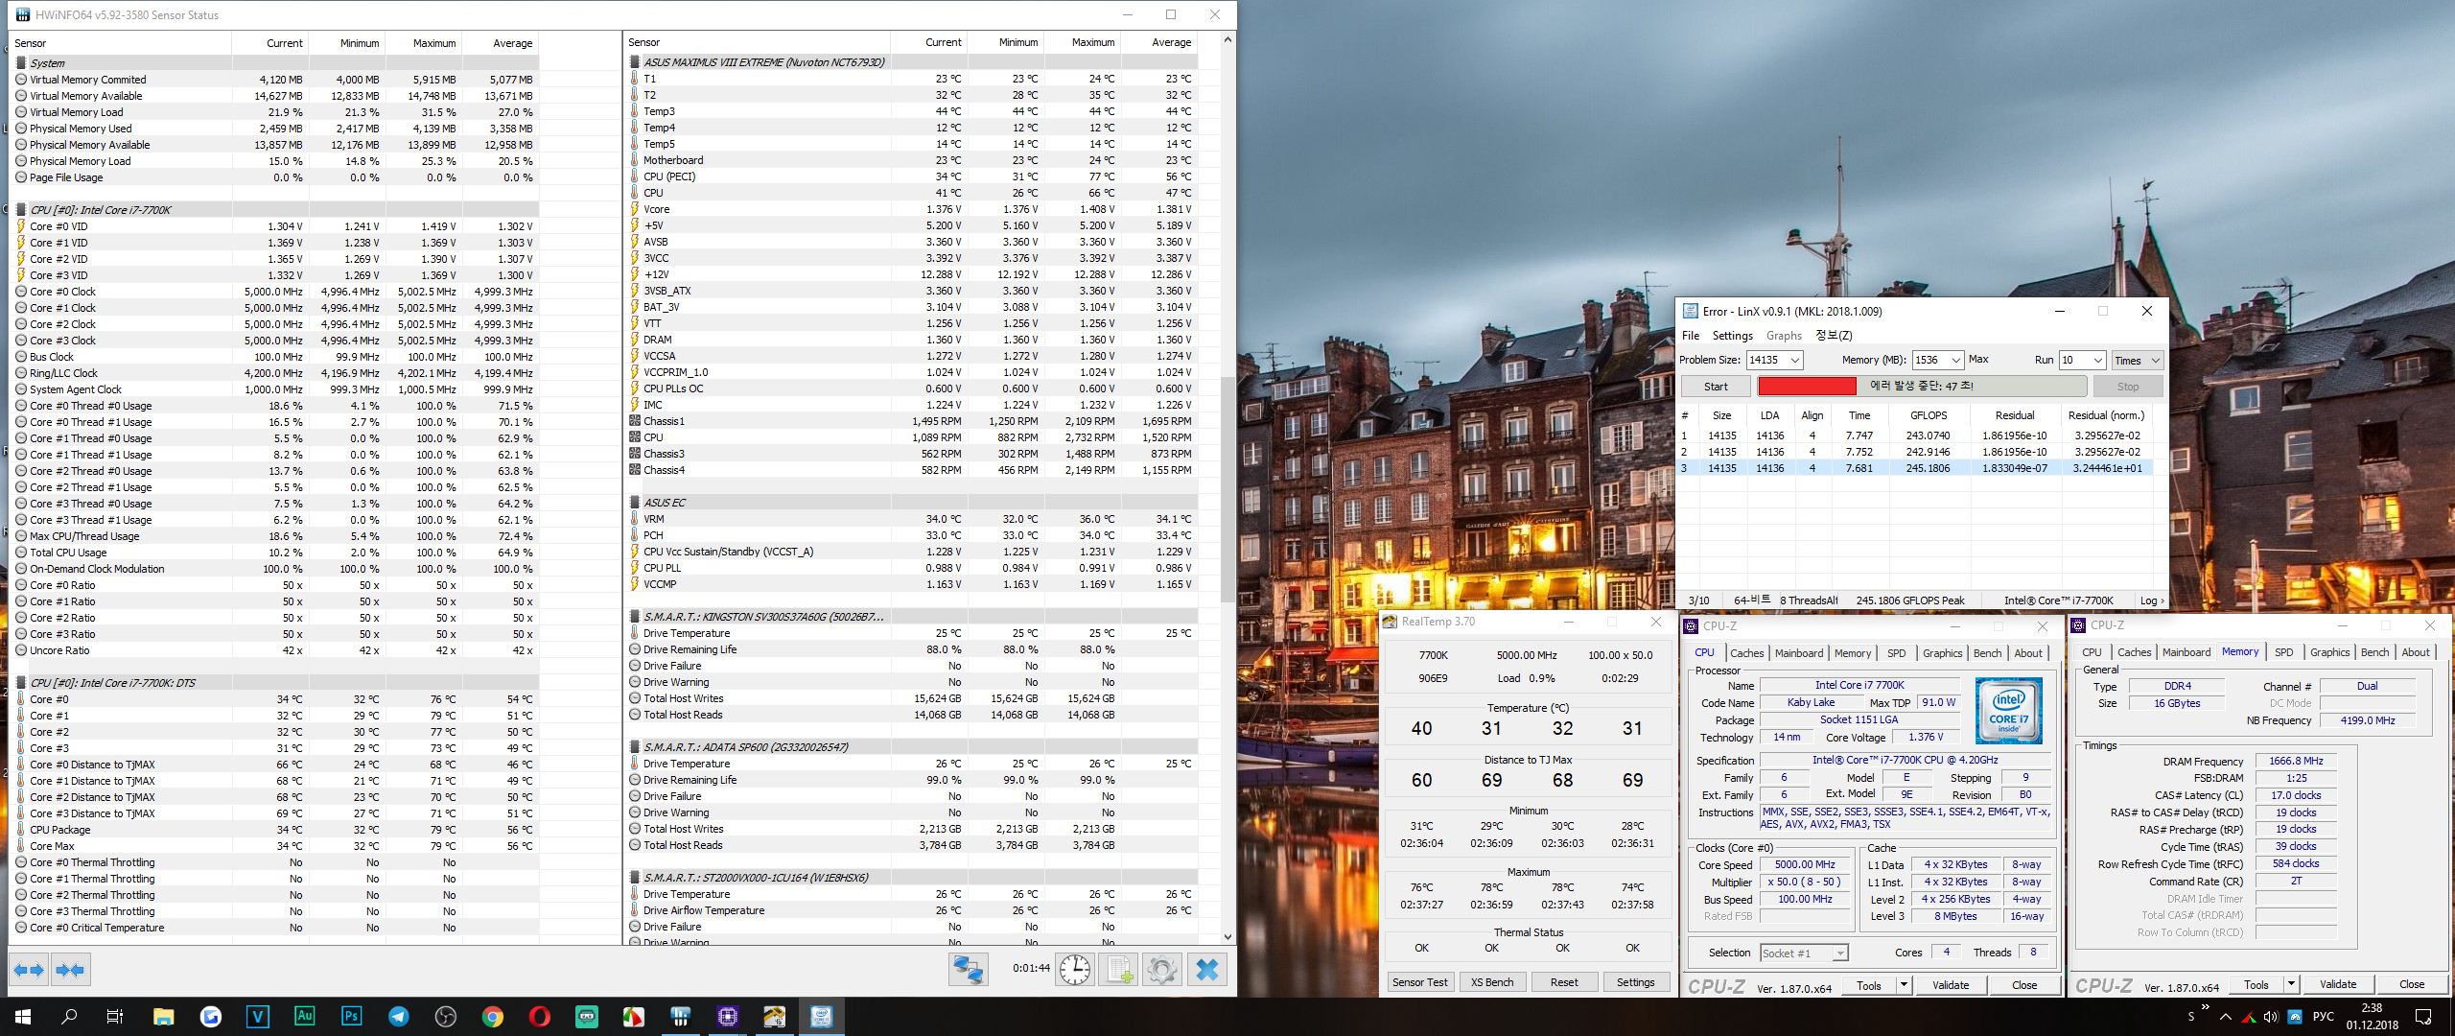Expand the LinX Memory (MB) dropdown
This screenshot has width=2455, height=1036.
(x=1955, y=360)
